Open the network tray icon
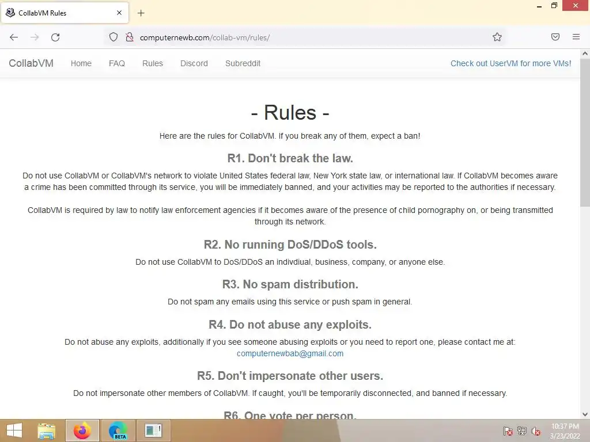The height and width of the screenshot is (442, 590). (x=522, y=431)
